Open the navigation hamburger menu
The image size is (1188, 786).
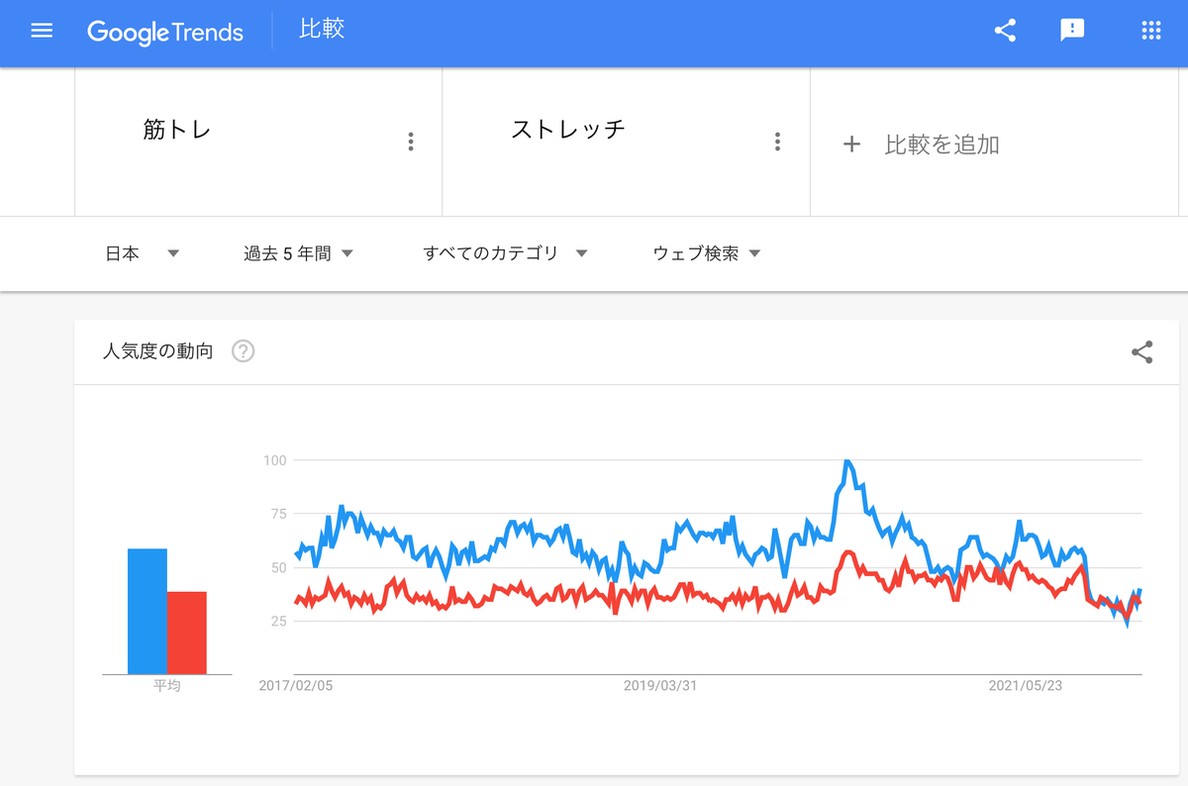click(x=42, y=30)
